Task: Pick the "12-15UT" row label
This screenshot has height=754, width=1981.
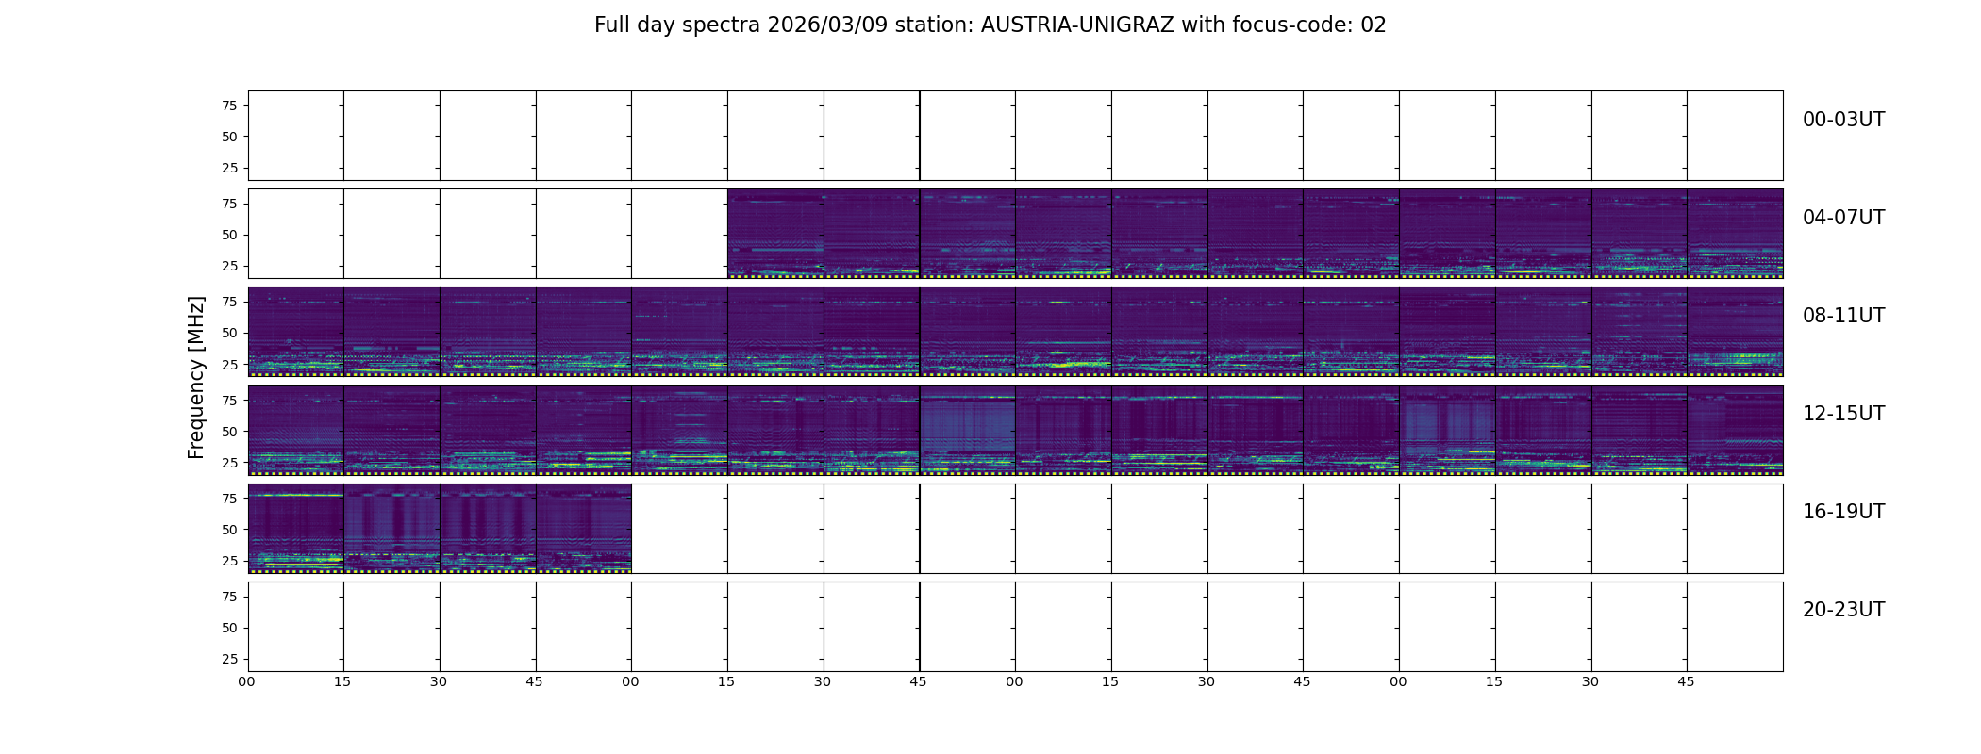Action: pos(1843,414)
